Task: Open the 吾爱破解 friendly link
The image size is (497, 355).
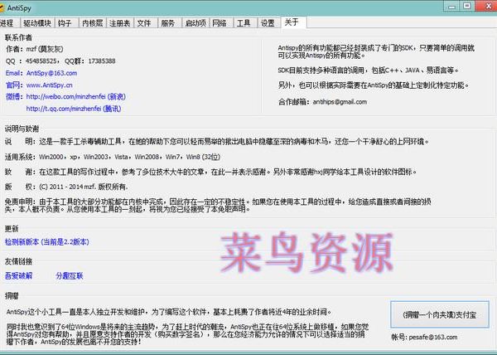Action: 18,274
